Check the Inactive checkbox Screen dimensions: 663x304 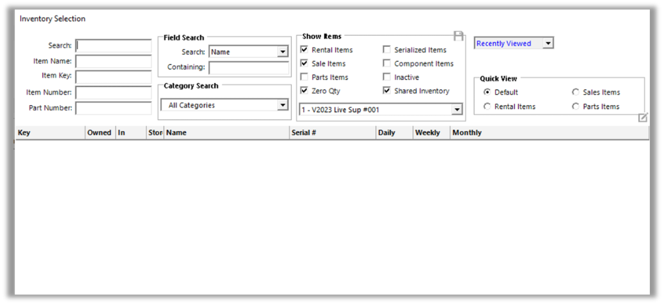tap(387, 78)
